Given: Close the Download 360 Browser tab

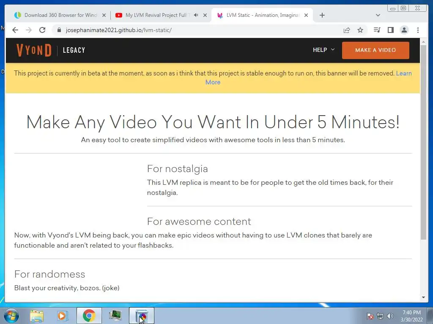Looking at the screenshot, I should pos(104,15).
